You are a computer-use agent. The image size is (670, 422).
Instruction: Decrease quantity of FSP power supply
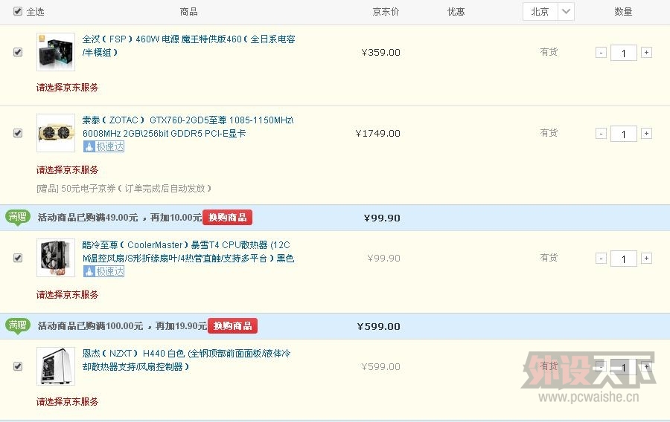click(601, 53)
